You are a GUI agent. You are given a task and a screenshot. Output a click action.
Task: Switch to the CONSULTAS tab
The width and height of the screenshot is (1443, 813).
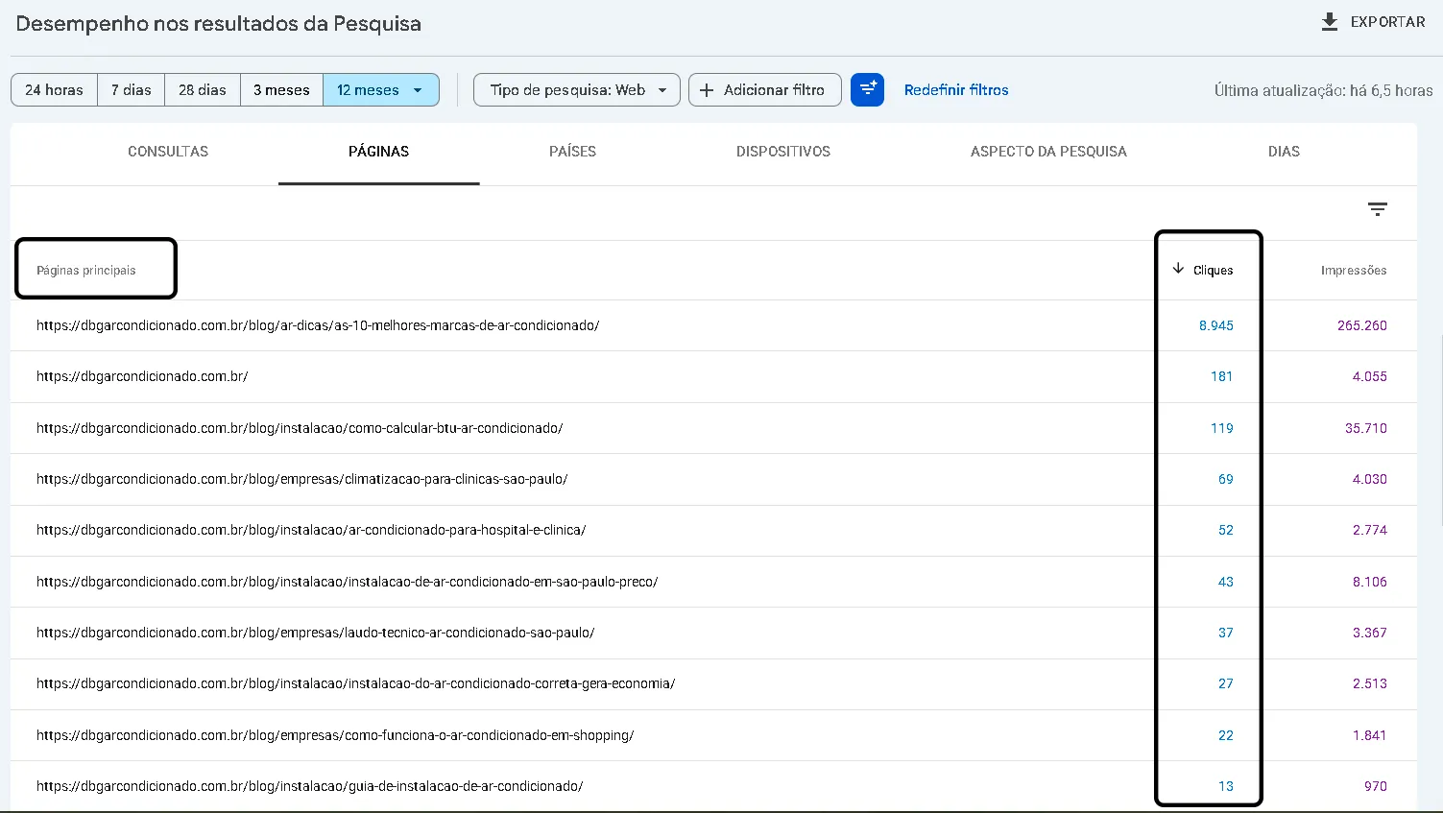click(168, 152)
